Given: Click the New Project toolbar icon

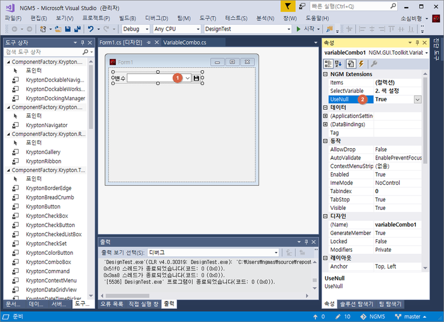Looking at the screenshot, I should pyautogui.click(x=43, y=29).
